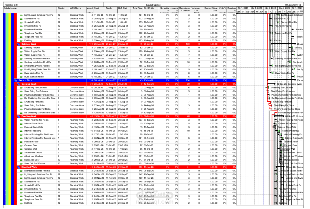Sort by the Division column header
The width and height of the screenshot is (310, 209).
click(63, 10)
